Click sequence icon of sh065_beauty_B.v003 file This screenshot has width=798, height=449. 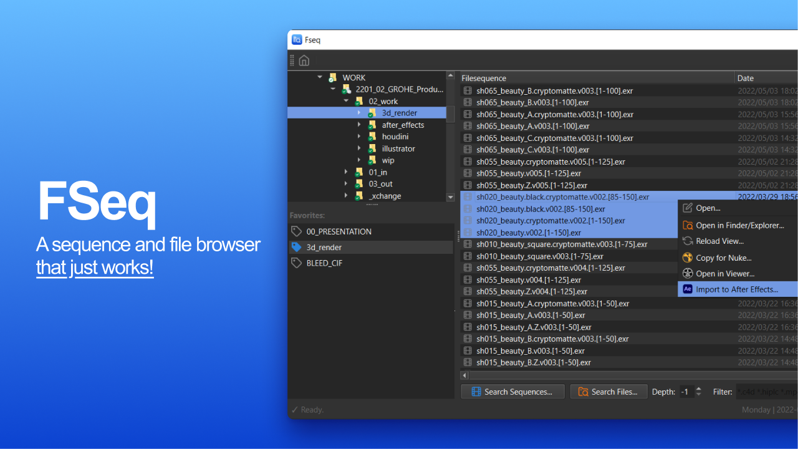[468, 102]
